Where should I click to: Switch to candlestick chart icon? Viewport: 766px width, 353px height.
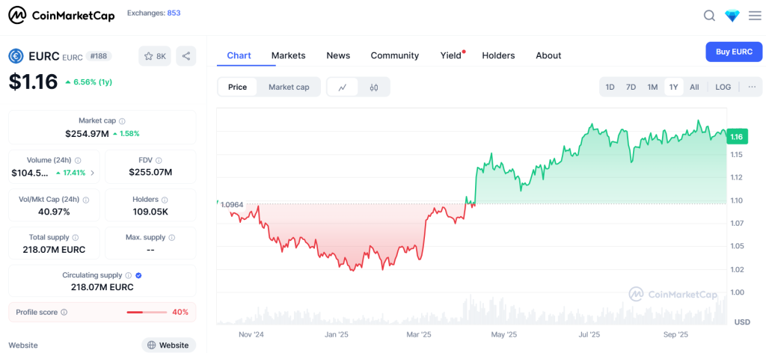pyautogui.click(x=374, y=88)
